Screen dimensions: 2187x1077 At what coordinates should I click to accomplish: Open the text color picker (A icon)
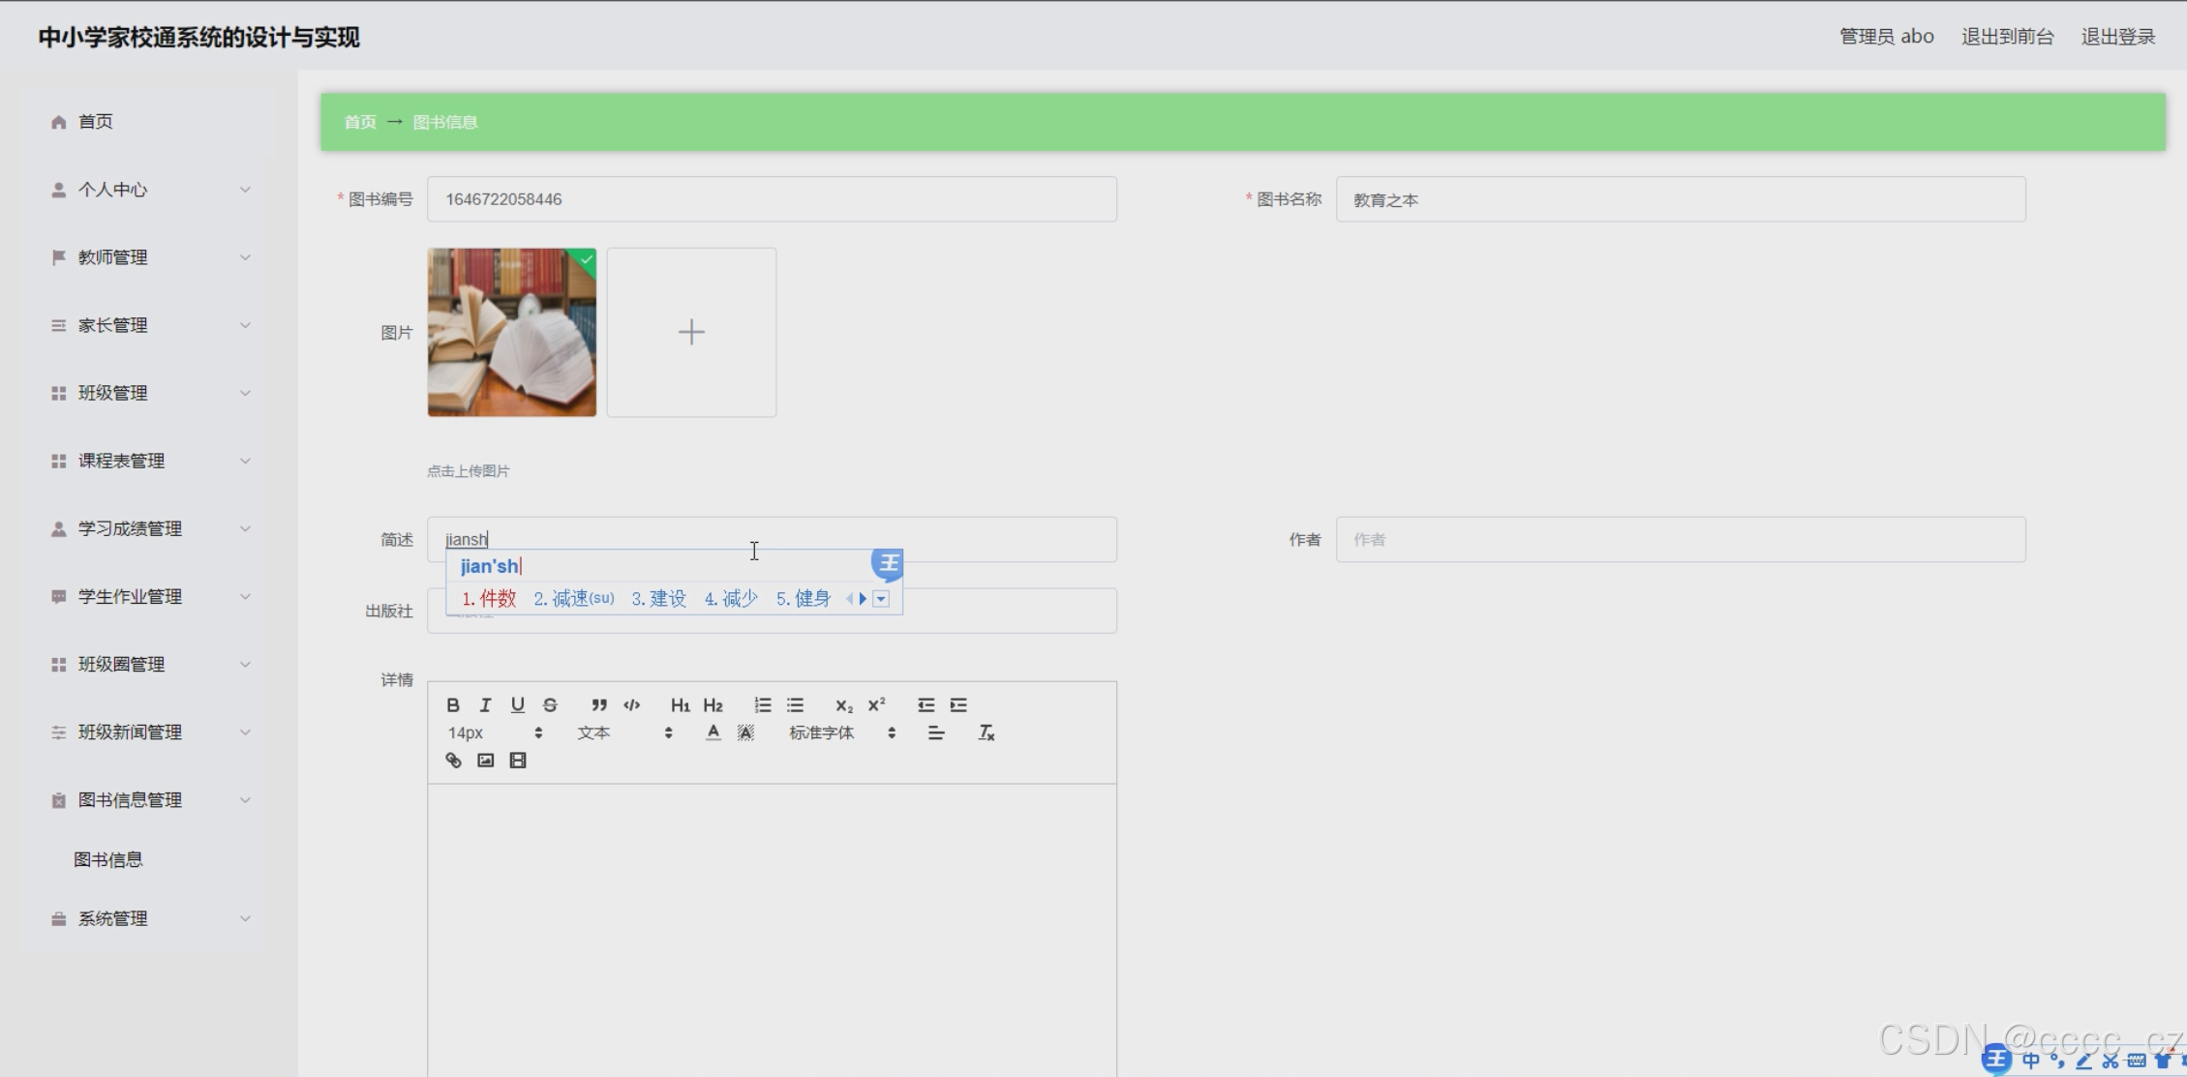713,733
